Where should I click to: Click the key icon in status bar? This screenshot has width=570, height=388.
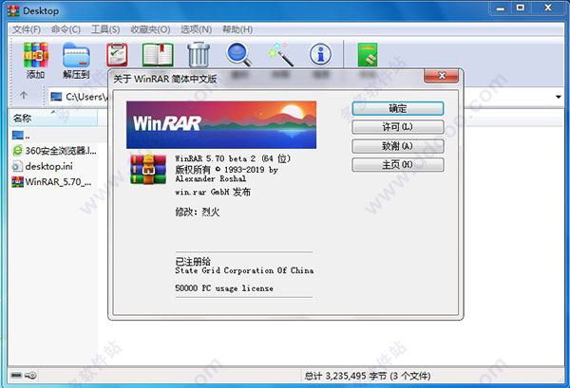pyautogui.click(x=31, y=376)
